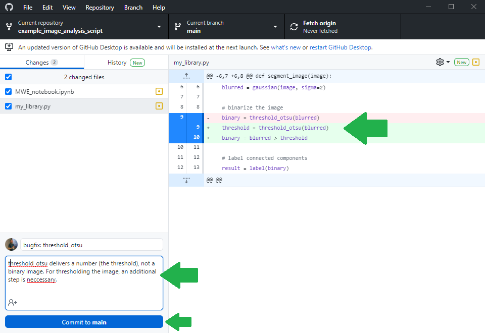The width and height of the screenshot is (485, 333).
Task: Click the add co-authors icon
Action: (13, 302)
